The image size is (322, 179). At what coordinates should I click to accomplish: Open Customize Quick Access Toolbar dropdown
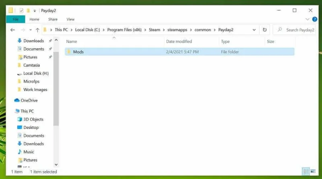pyautogui.click(x=35, y=11)
